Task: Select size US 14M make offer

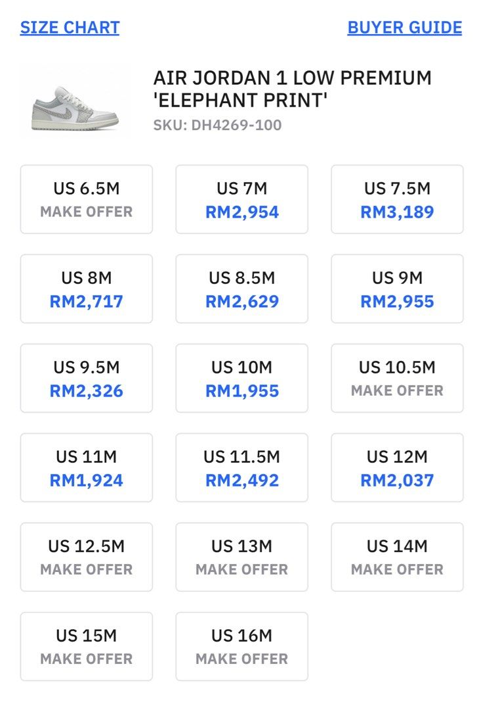Action: point(397,557)
